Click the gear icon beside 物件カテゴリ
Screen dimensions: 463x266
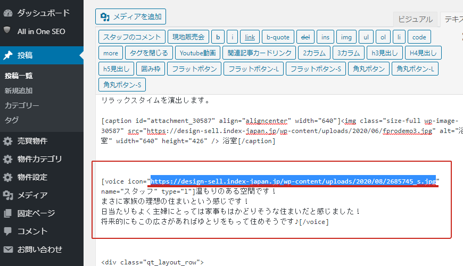(x=8, y=159)
